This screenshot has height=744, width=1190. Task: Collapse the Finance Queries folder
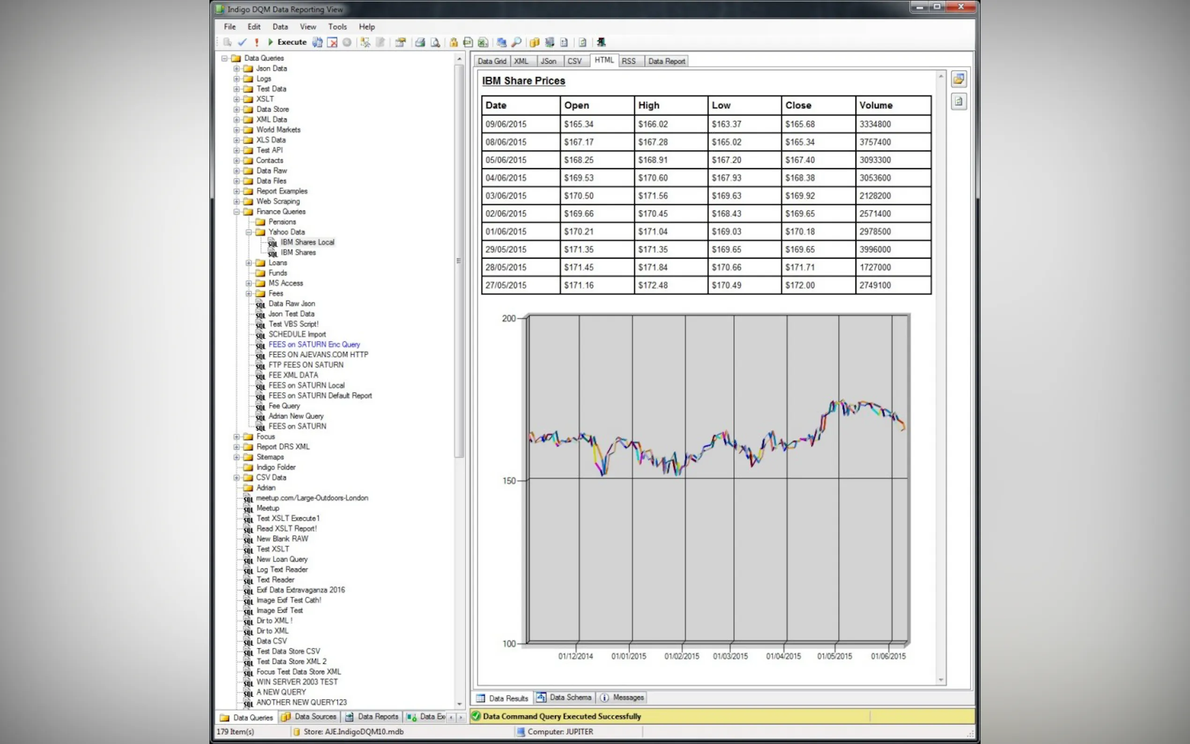click(237, 212)
